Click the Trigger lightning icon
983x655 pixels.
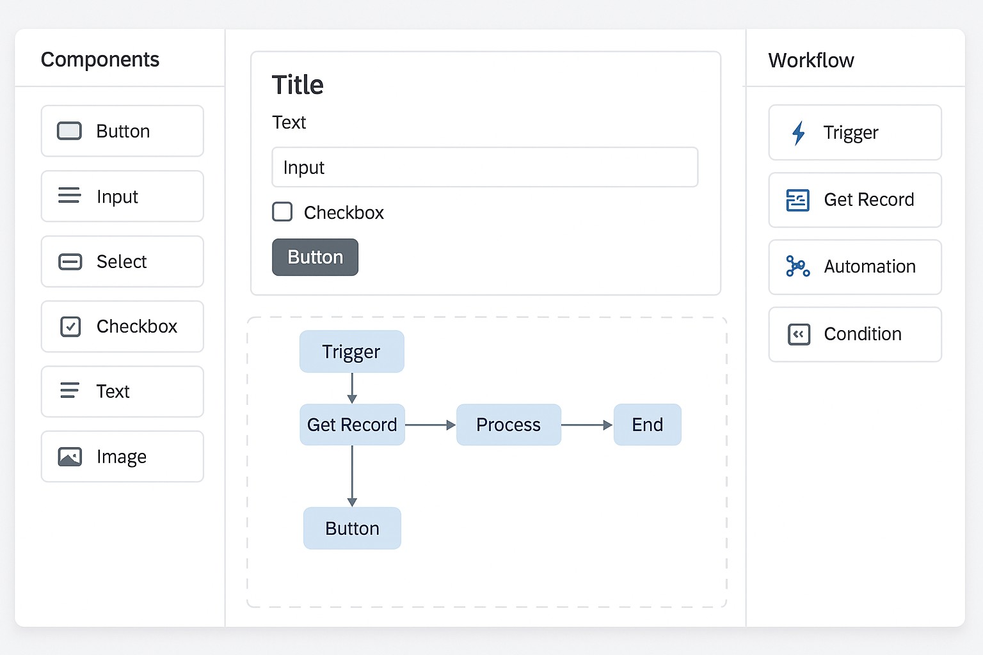pyautogui.click(x=797, y=132)
